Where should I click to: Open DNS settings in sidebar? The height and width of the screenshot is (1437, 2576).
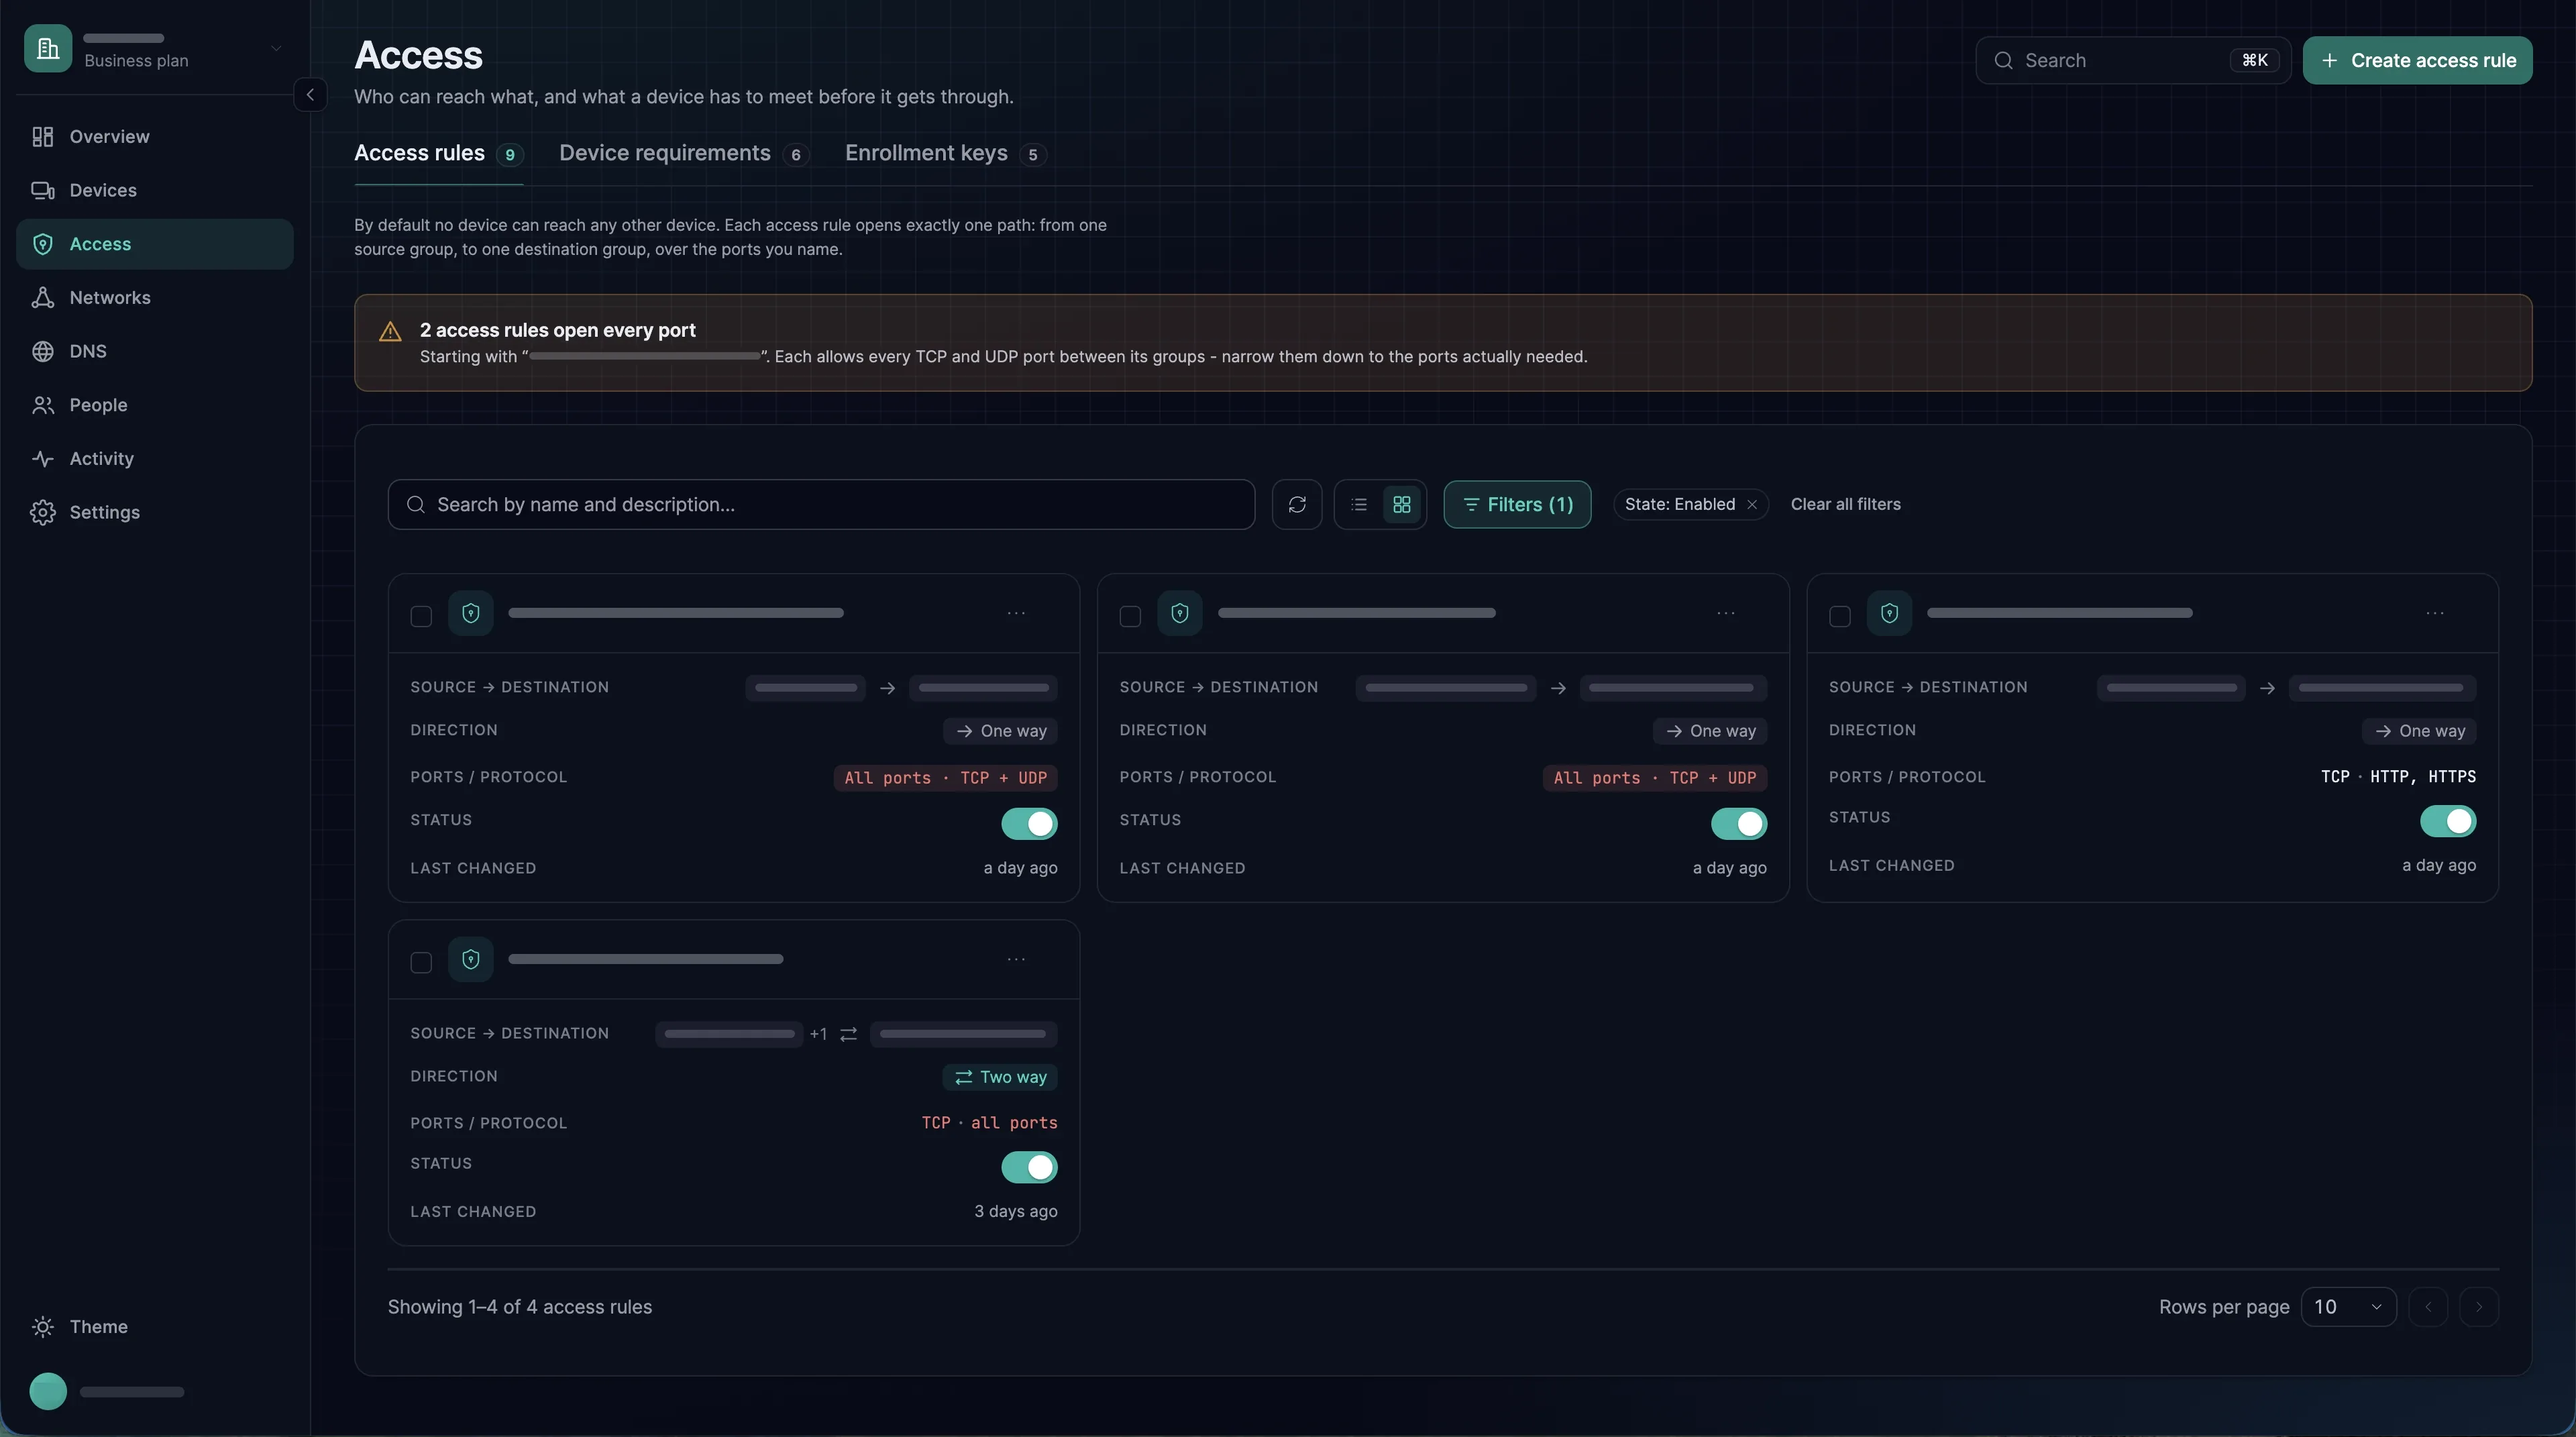point(154,351)
